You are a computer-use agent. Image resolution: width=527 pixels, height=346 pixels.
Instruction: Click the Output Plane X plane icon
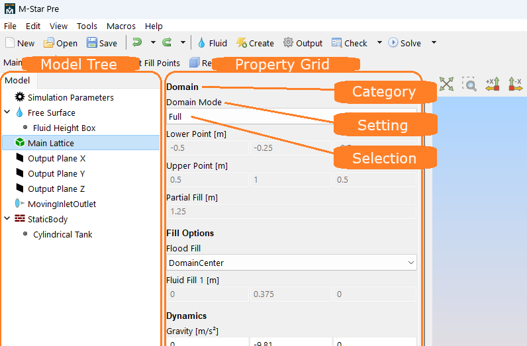coord(20,157)
